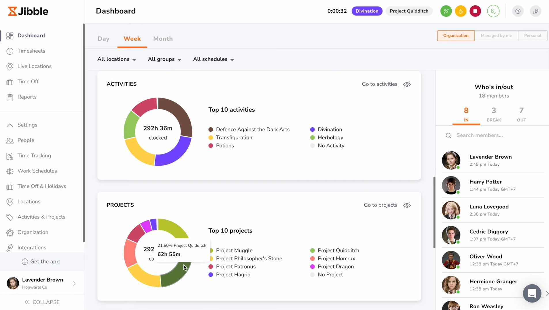Viewport: 549px width, 310px height.
Task: Click the Jibble logo
Action: pyautogui.click(x=28, y=11)
